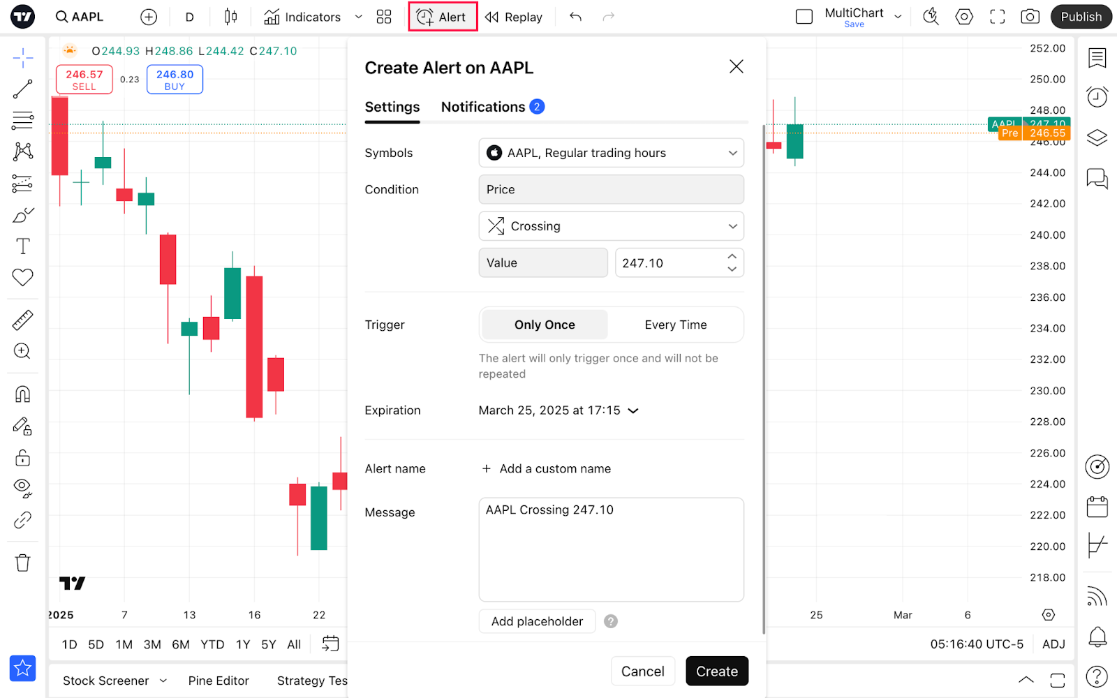This screenshot has height=698, width=1117.
Task: Remove drawings with trash icon
Action: [x=23, y=563]
